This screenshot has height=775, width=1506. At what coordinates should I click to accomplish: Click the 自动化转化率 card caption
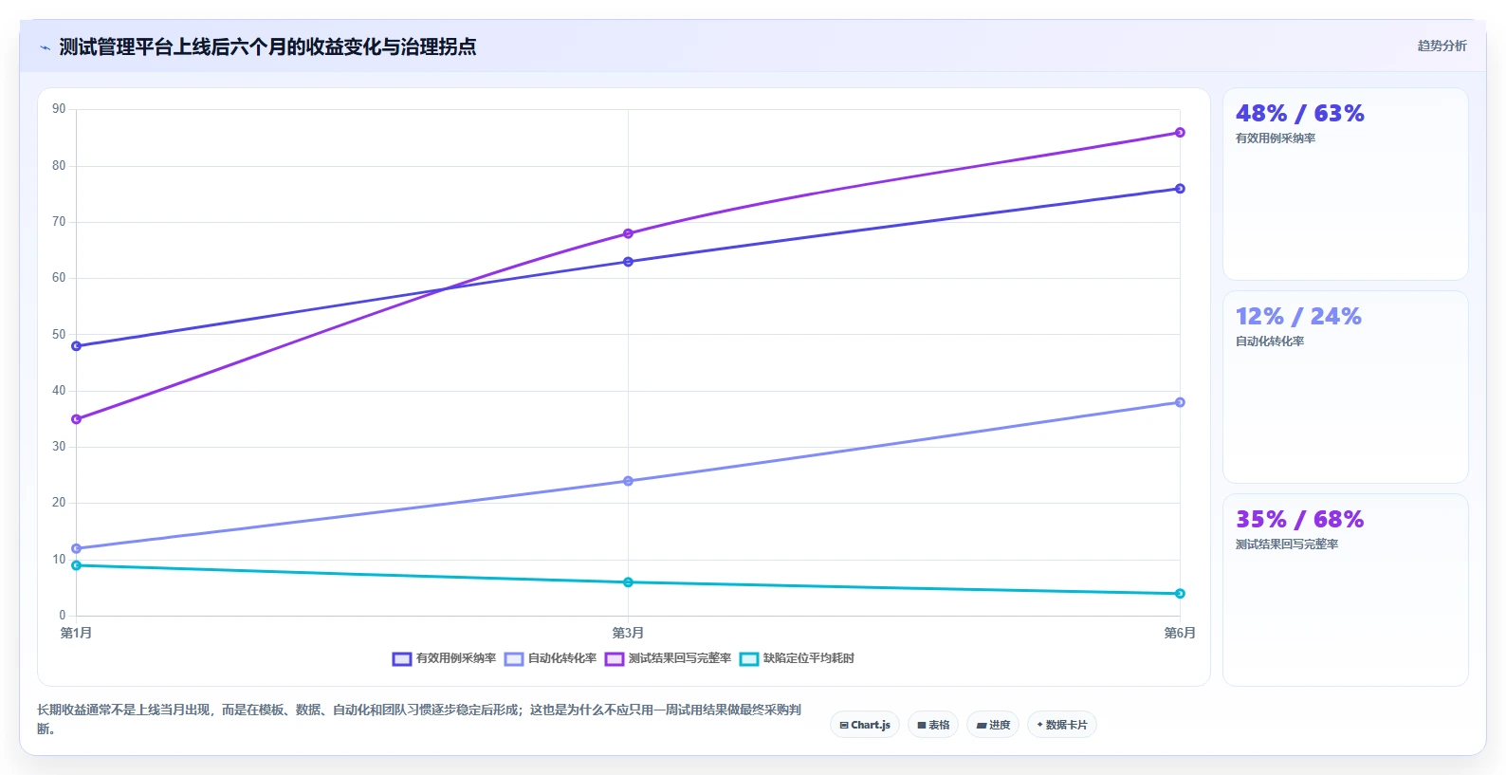coord(1269,341)
